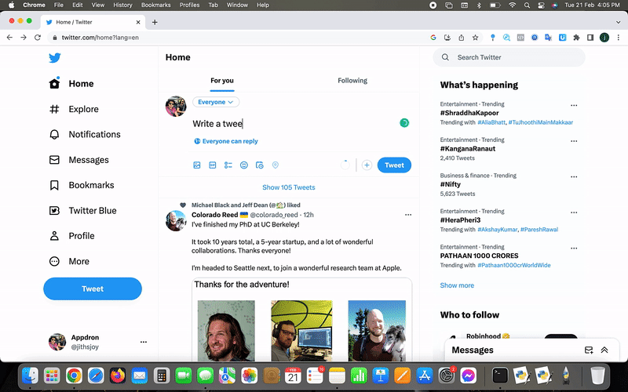Open Calendar from the Dock
The height and width of the screenshot is (392, 628).
tap(293, 376)
